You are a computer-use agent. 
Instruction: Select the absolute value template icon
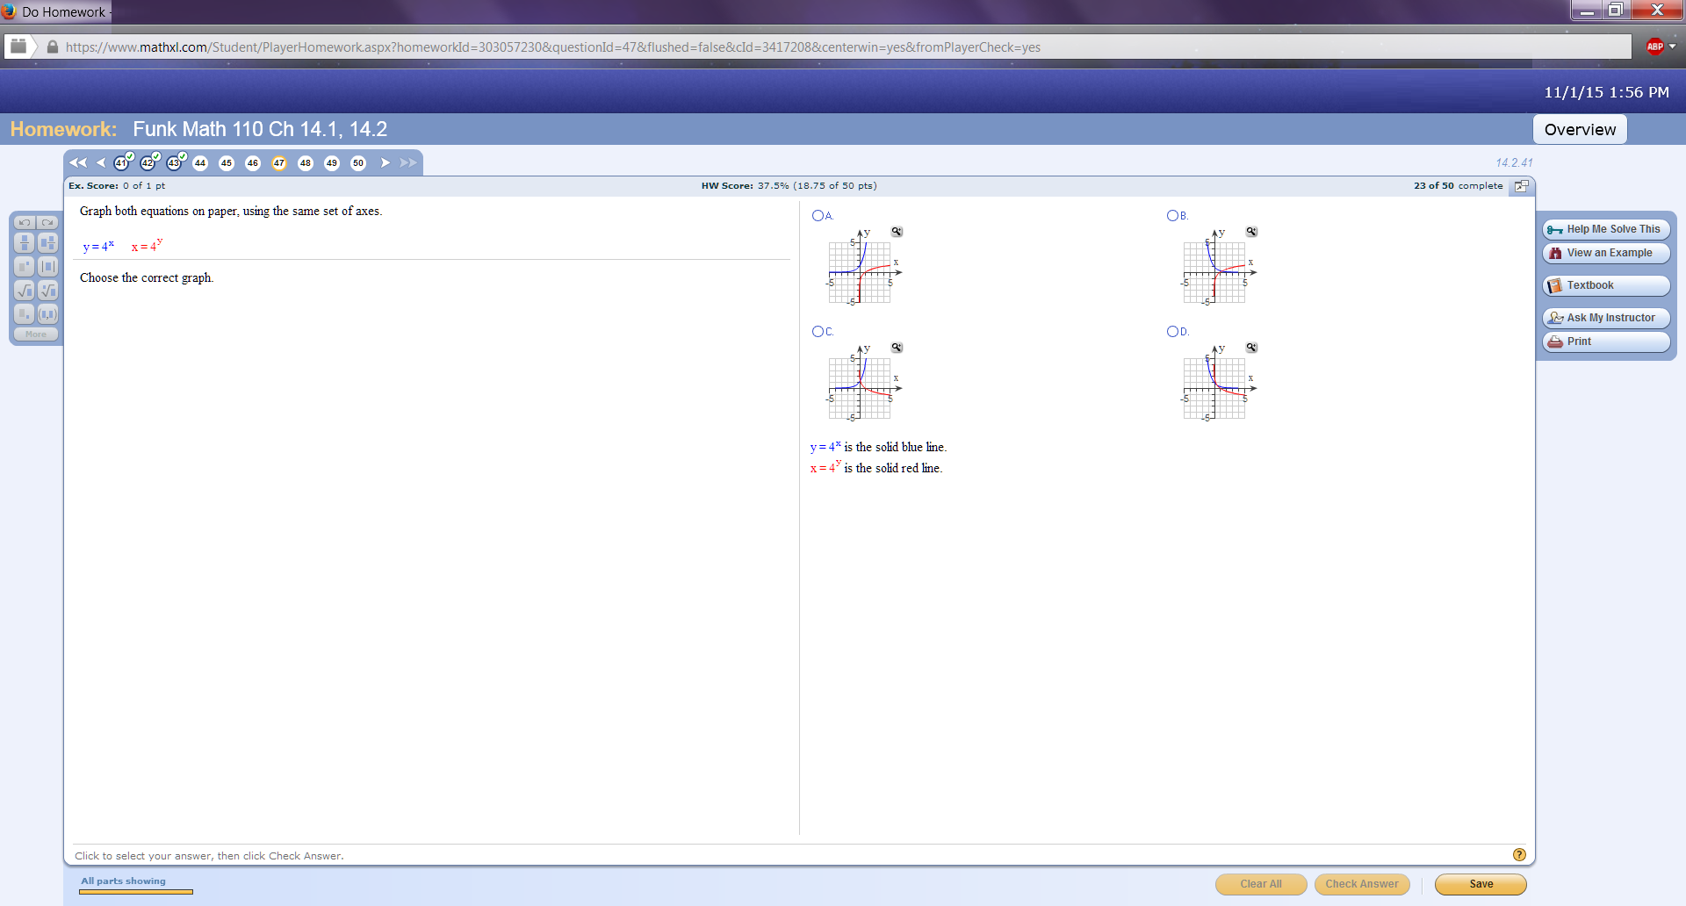point(48,267)
